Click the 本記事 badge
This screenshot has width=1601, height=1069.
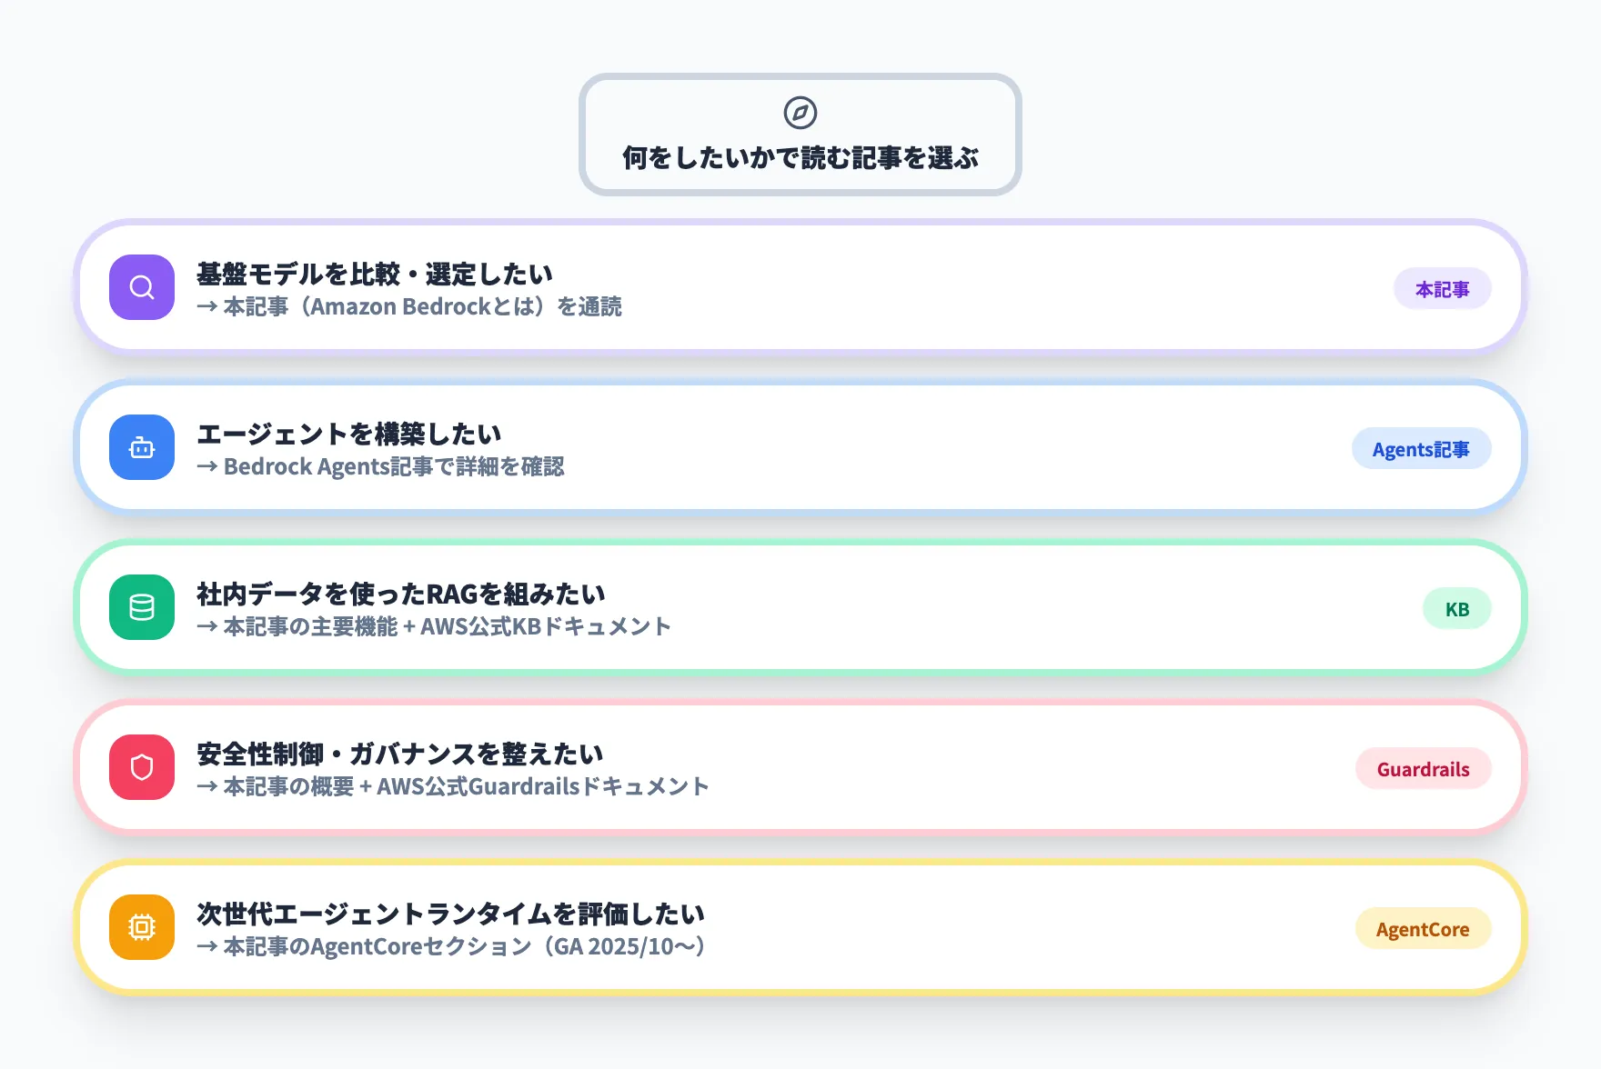(1442, 289)
